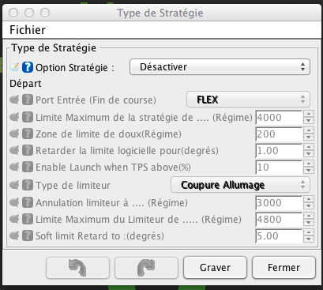Click the help icon for Soft limit Retard

point(28,235)
